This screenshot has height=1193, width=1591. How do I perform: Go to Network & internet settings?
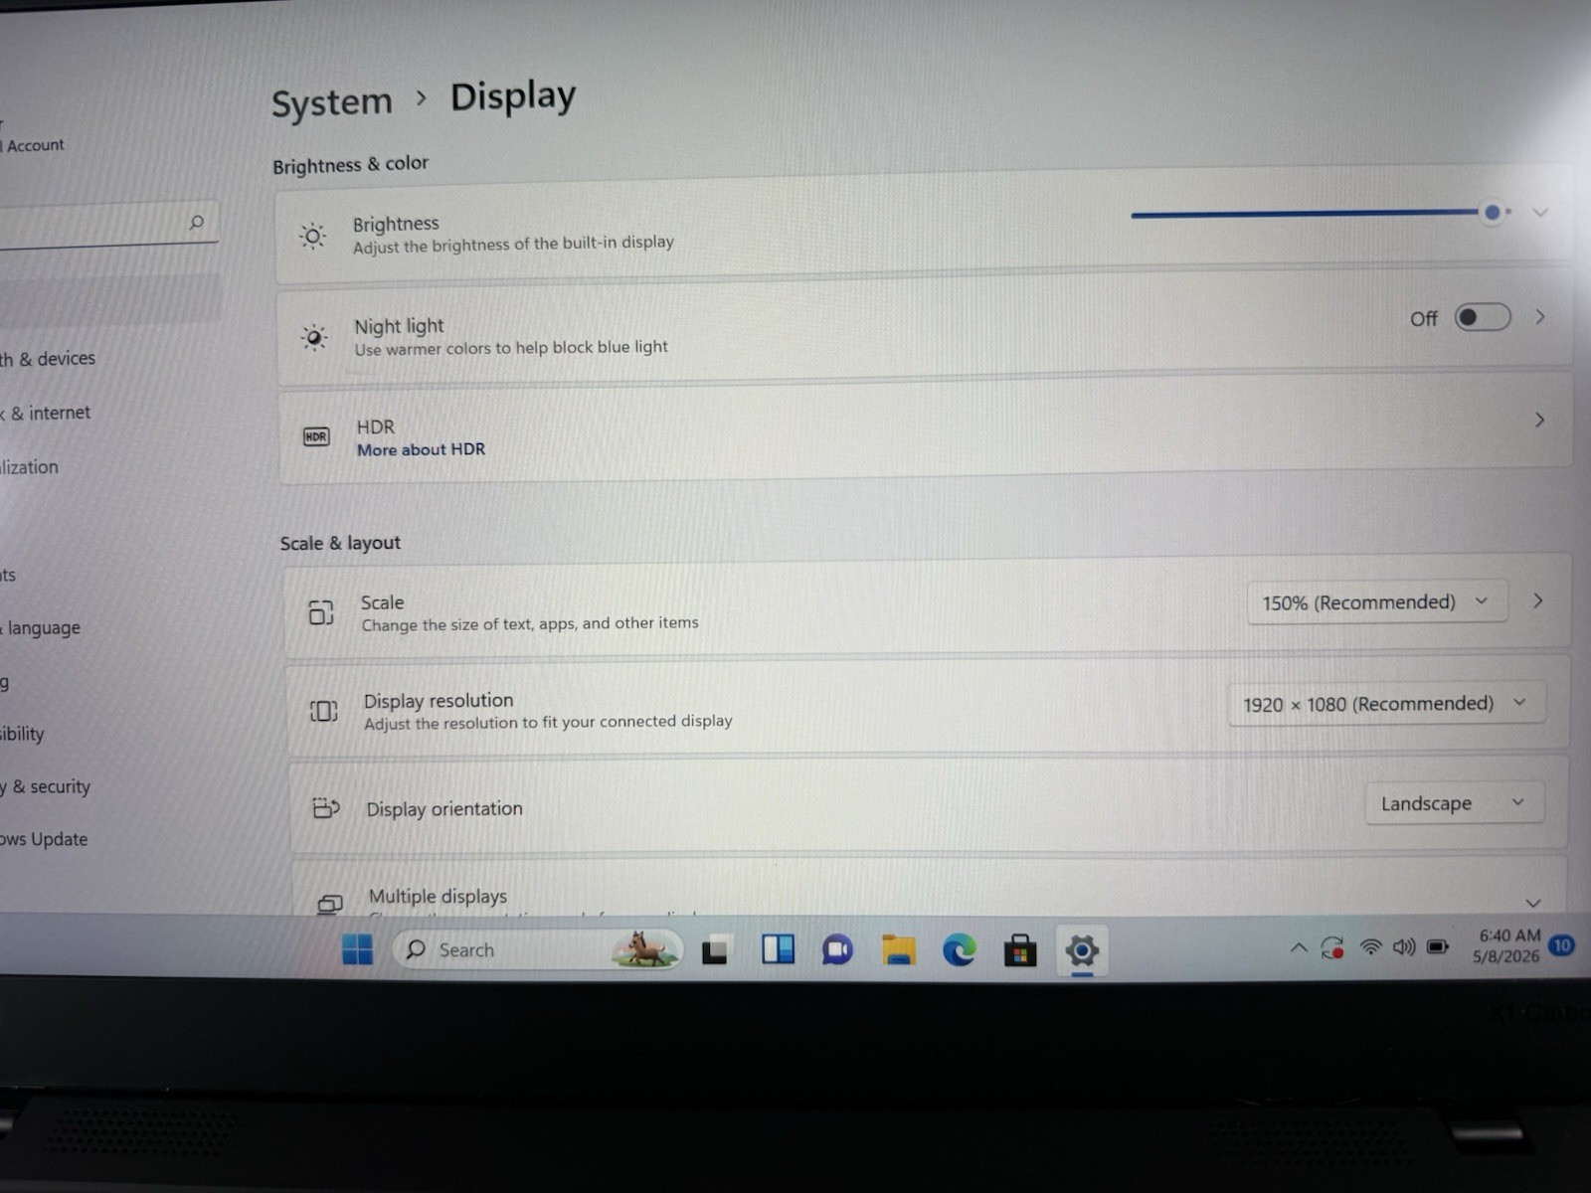click(x=46, y=413)
